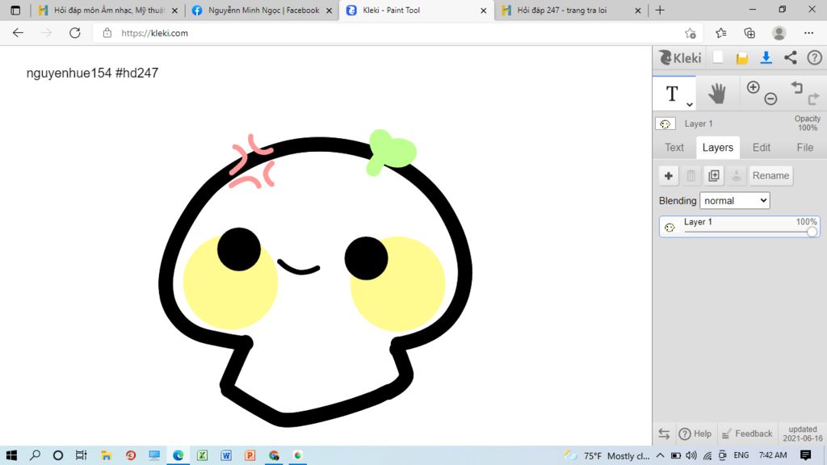827x465 pixels.
Task: Open the browser Settings and more menu
Action: point(808,32)
